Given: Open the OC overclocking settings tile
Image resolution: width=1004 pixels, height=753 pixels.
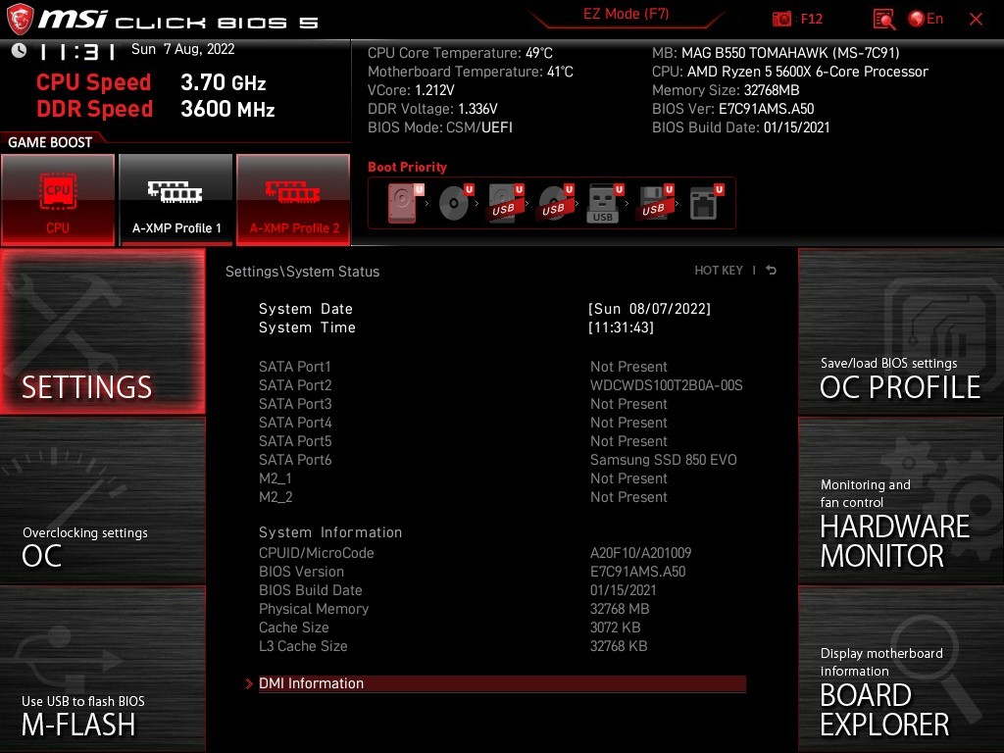Looking at the screenshot, I should tap(102, 501).
